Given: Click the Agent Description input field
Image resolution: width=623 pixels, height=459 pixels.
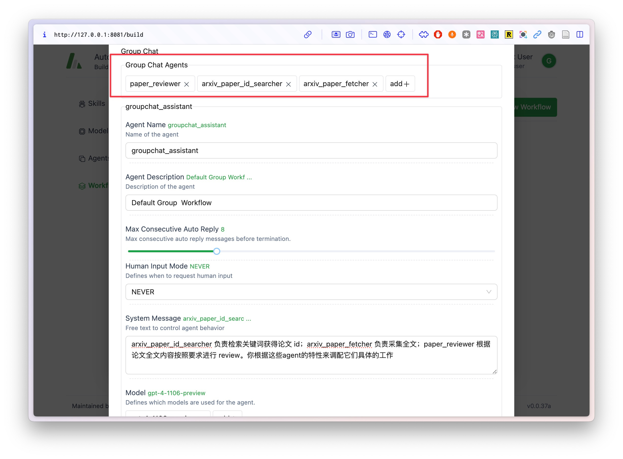Looking at the screenshot, I should coord(311,203).
